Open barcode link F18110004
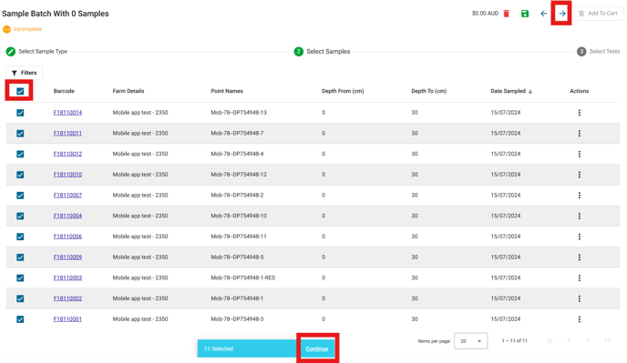The image size is (627, 363). (x=67, y=216)
